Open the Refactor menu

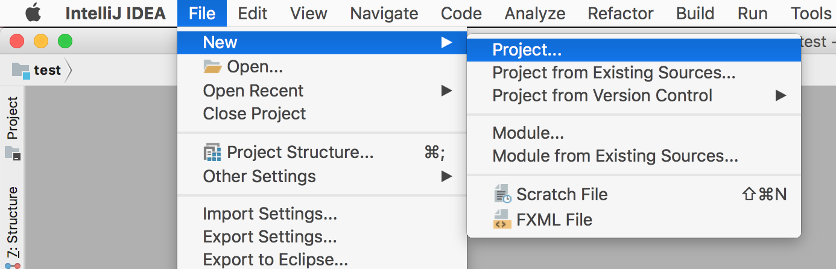pyautogui.click(x=621, y=13)
